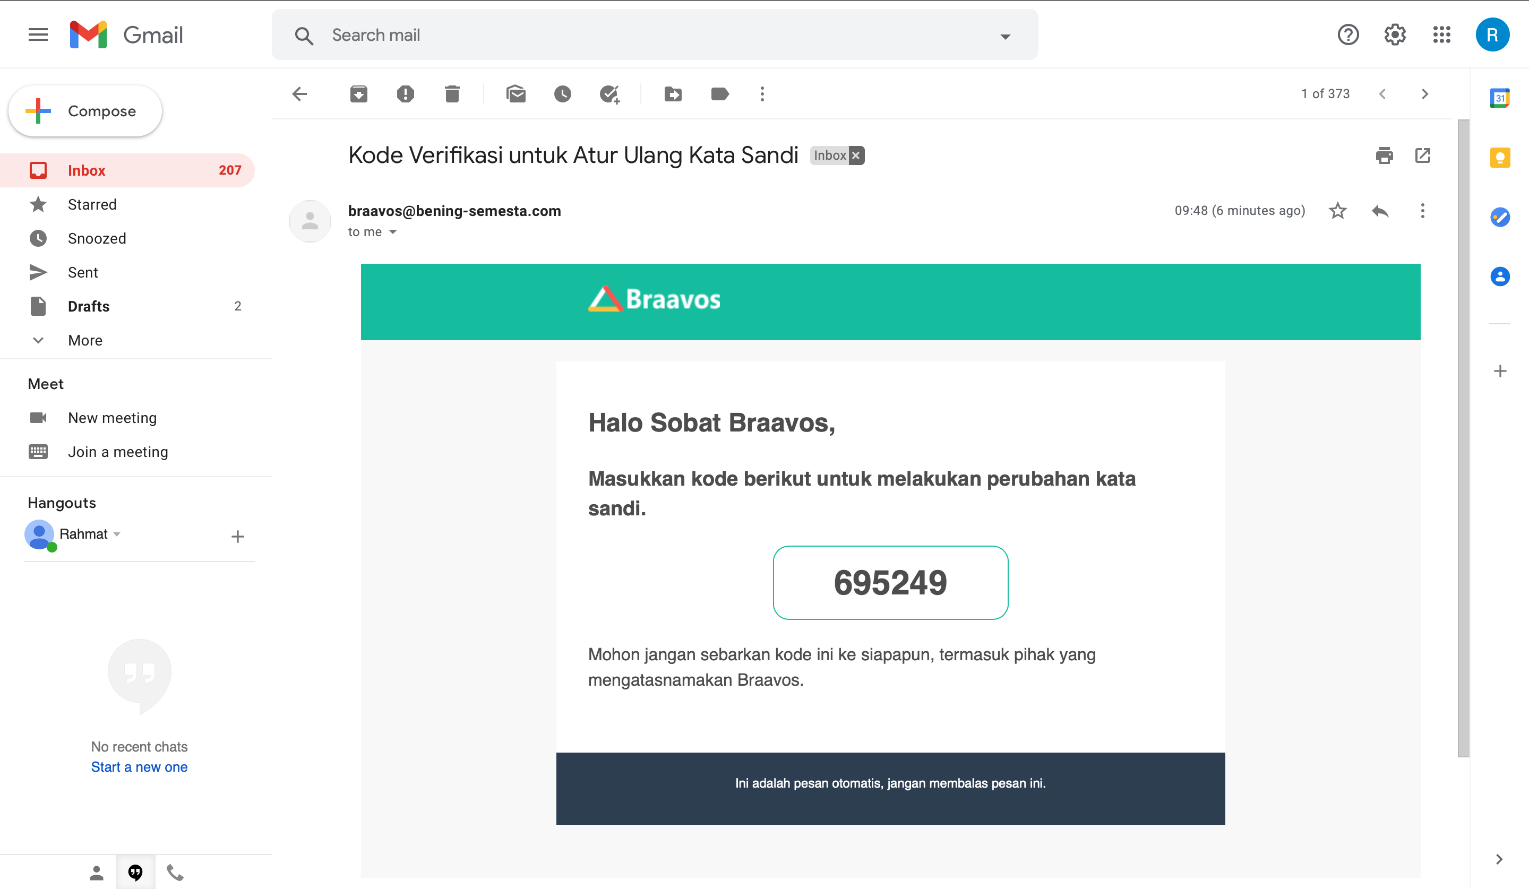1529x889 pixels.
Task: Open the Drafts folder
Action: click(89, 306)
